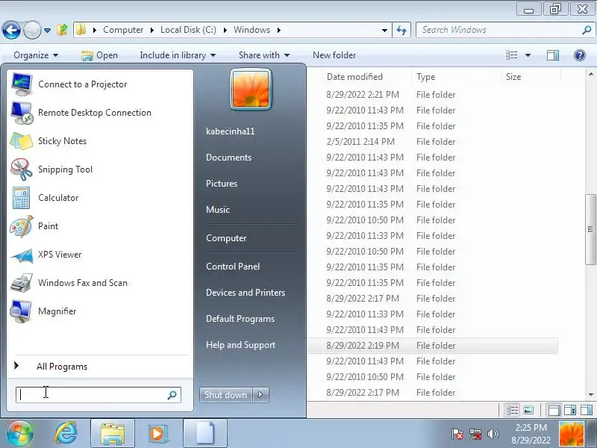The width and height of the screenshot is (597, 448).
Task: Open Explorer help question mark icon
Action: (580, 55)
